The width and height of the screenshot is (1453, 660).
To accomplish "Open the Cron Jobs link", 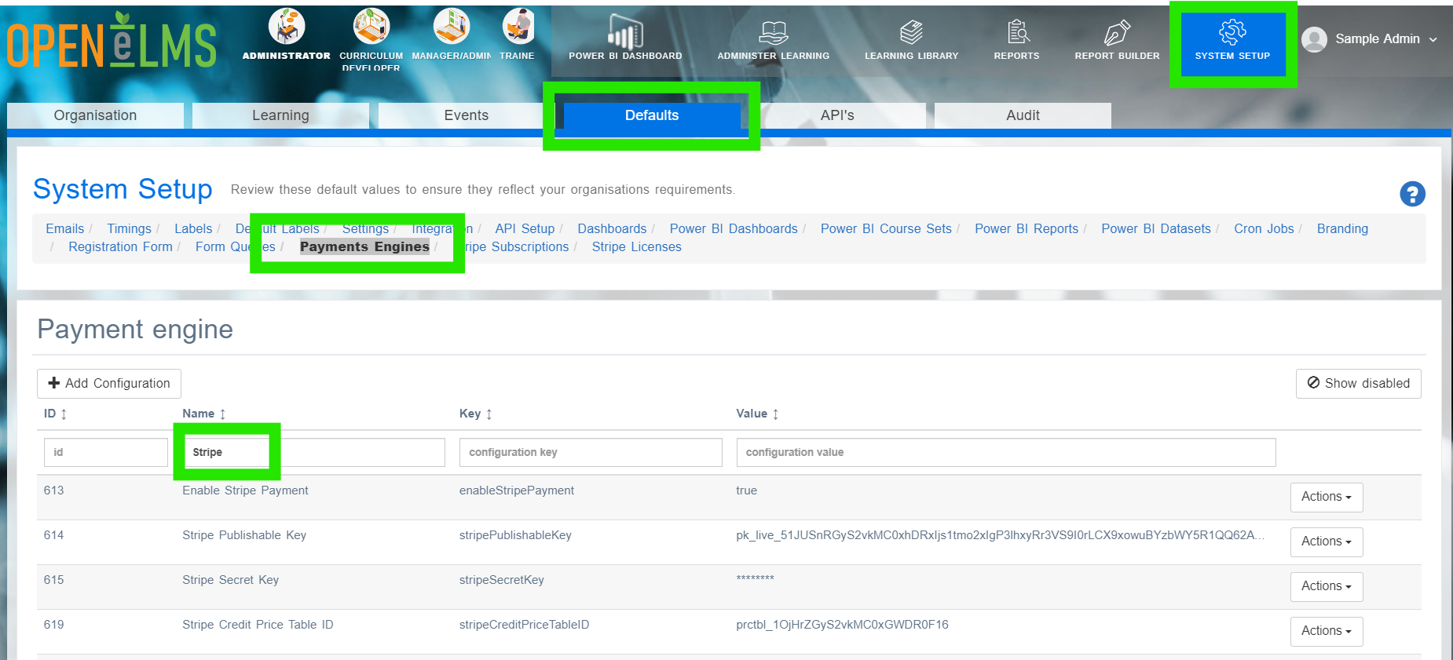I will [1264, 229].
